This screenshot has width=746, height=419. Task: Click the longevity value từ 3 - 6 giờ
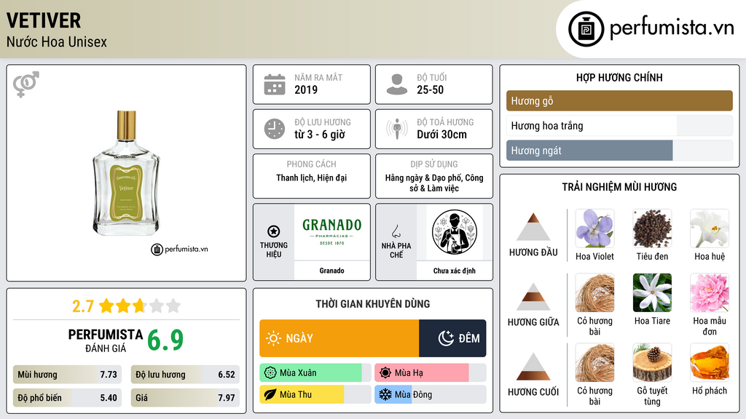point(320,135)
